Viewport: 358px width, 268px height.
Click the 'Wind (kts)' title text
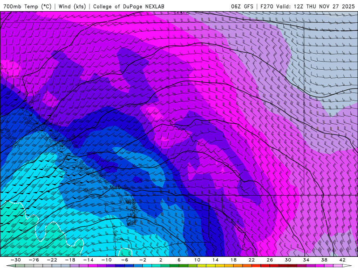click(72, 7)
